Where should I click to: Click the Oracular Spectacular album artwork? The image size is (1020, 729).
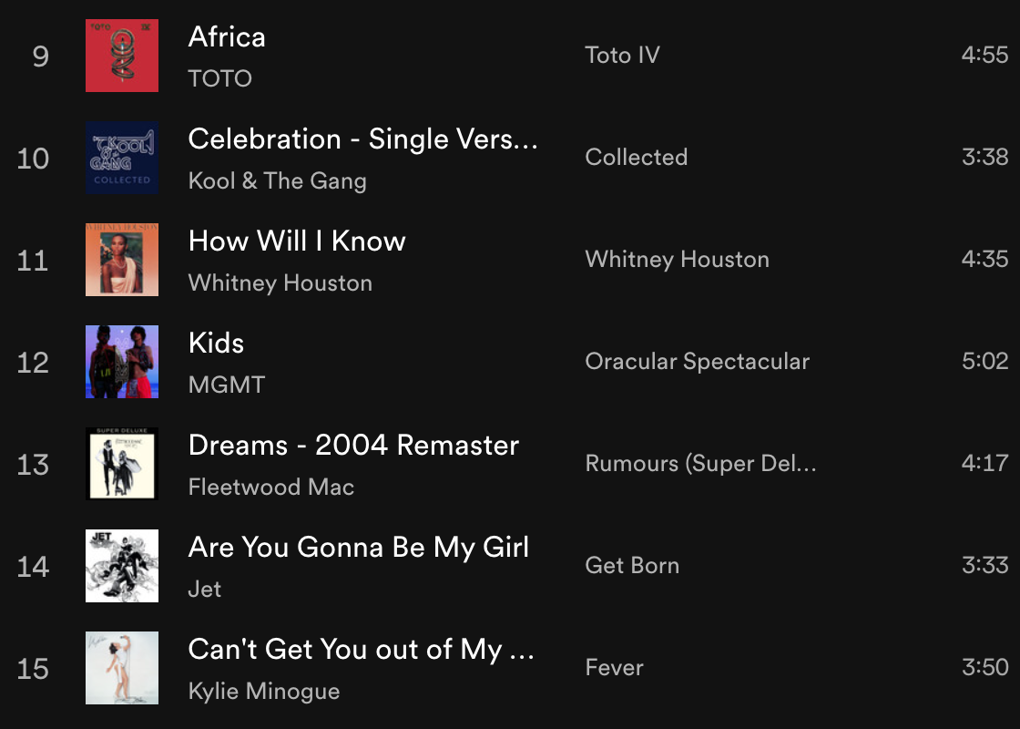point(122,362)
